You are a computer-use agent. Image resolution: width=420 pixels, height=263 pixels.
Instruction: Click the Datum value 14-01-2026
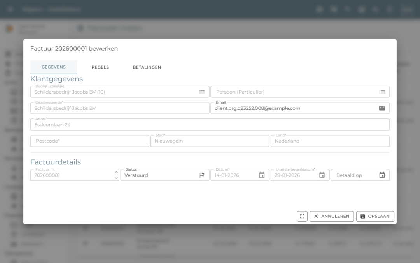[x=227, y=175]
